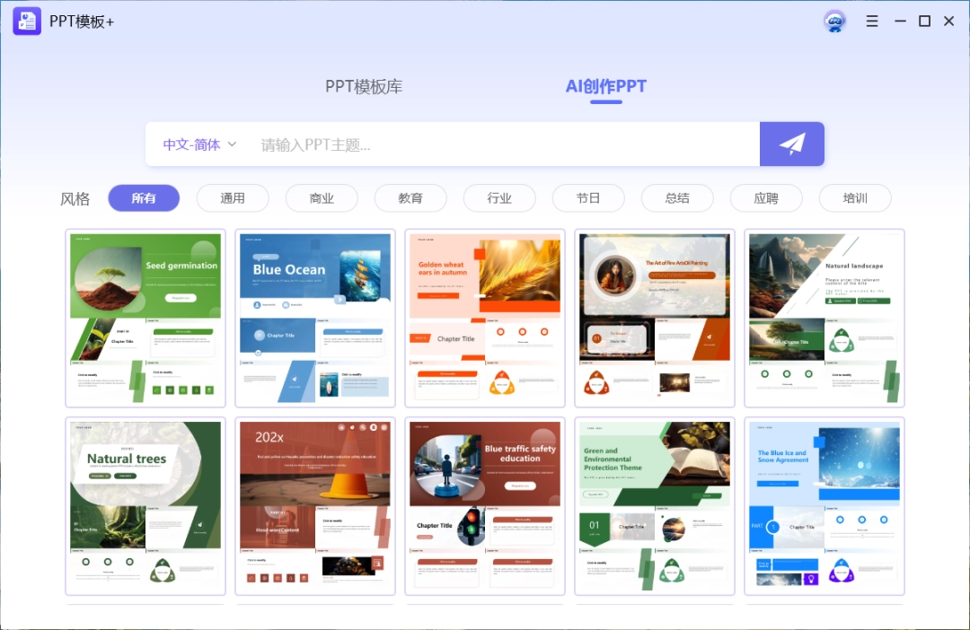Select the Blue Ocean template thumbnail

[314, 318]
